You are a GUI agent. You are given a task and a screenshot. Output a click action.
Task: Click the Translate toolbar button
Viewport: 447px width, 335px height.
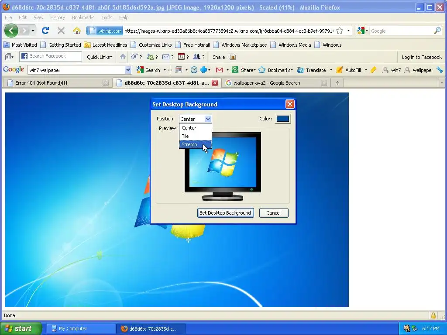tap(311, 70)
